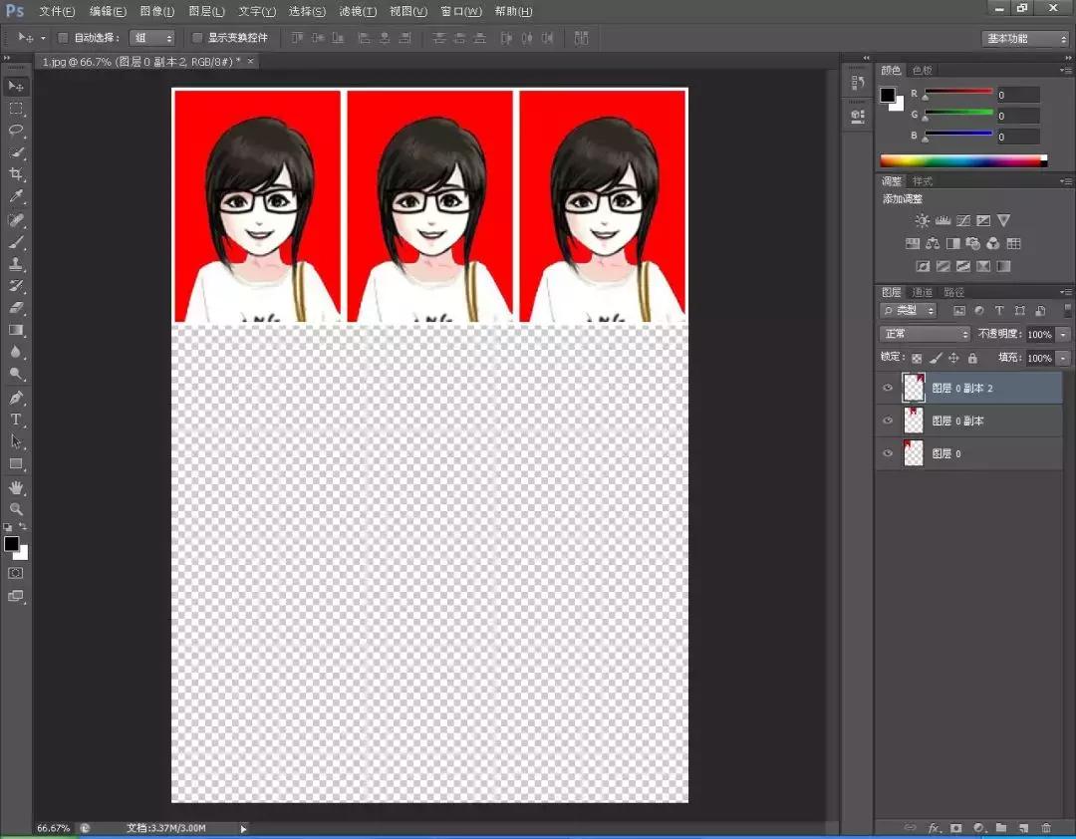Select the Pen tool
Viewport: 1076px width, 839px height.
16,398
